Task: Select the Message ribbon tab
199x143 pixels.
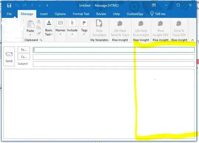Action: click(27, 14)
